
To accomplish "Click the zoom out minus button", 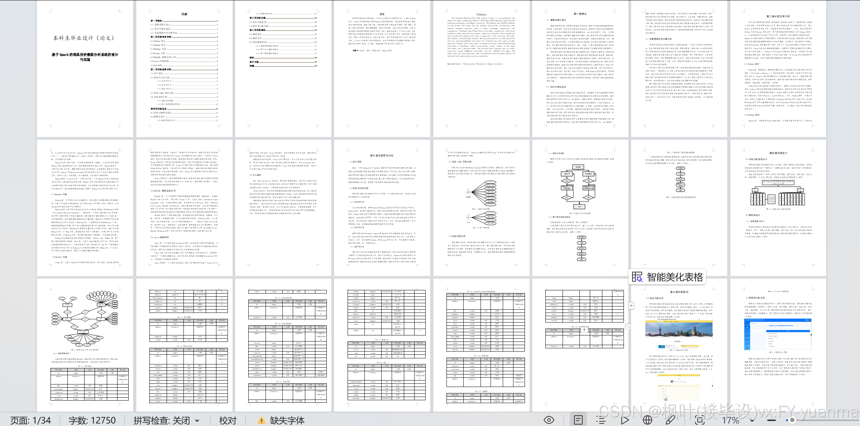I will (x=771, y=420).
